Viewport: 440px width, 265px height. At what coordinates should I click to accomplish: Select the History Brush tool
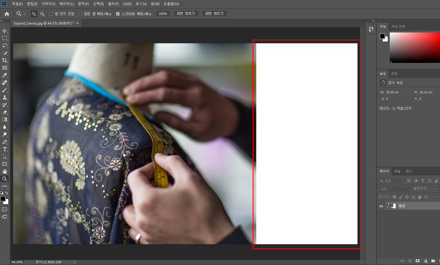coord(4,105)
